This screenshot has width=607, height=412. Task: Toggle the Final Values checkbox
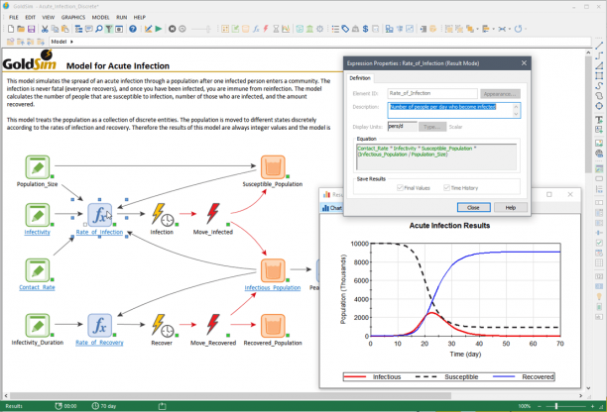tap(401, 188)
